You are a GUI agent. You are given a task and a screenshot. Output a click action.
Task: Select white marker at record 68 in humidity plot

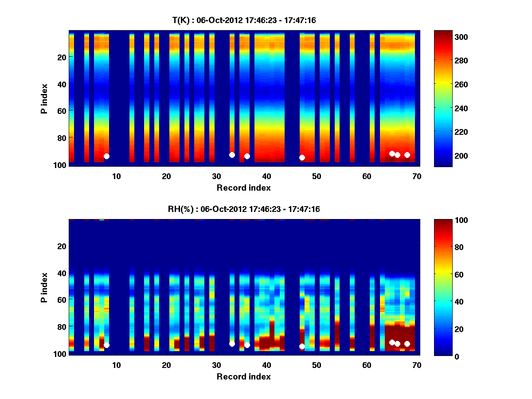(407, 344)
